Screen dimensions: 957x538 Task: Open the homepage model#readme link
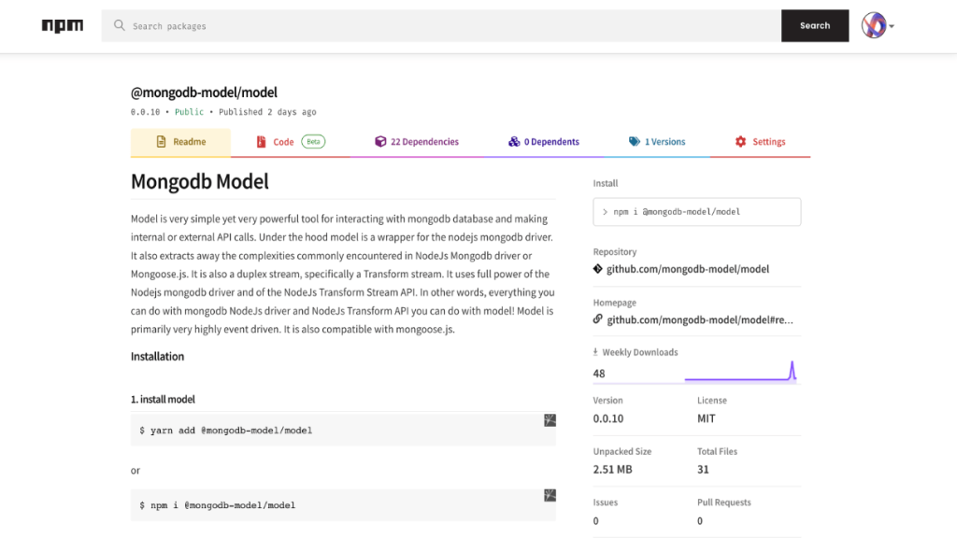[700, 319]
